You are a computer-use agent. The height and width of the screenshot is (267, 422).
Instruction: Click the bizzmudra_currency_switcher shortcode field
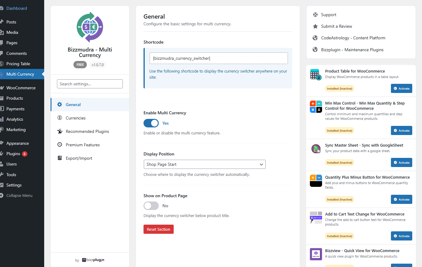click(218, 58)
